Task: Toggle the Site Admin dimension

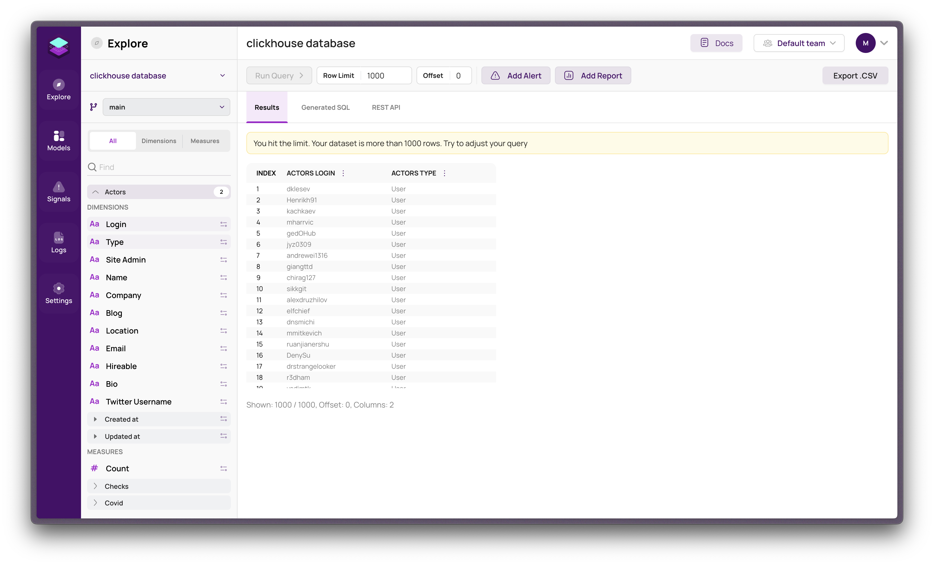Action: click(159, 260)
